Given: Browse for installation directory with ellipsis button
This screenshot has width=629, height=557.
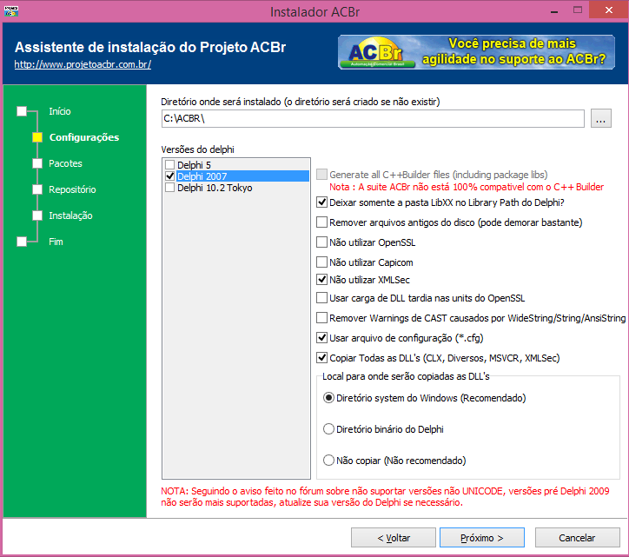Looking at the screenshot, I should 600,118.
